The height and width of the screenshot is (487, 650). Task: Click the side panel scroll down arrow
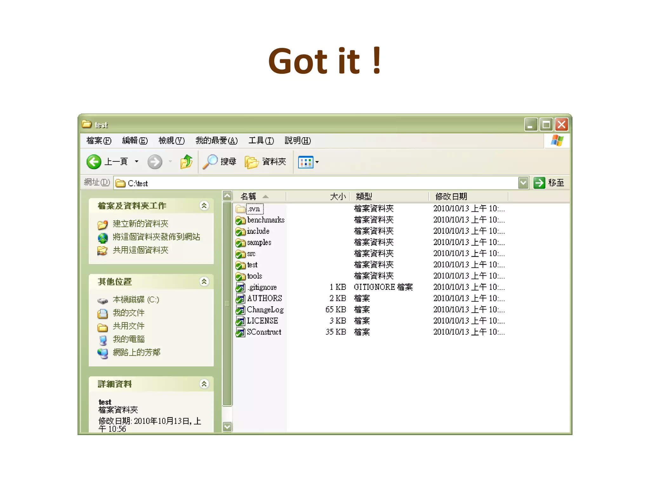[x=227, y=426]
